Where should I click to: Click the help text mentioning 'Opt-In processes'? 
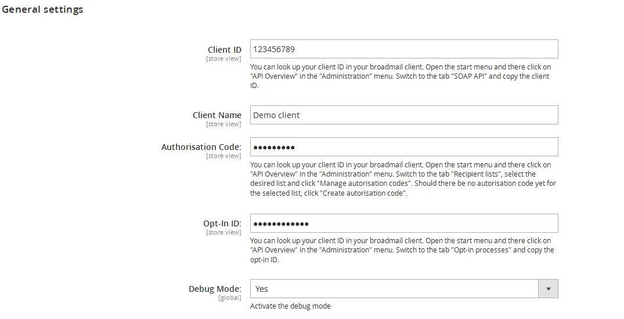(x=402, y=250)
